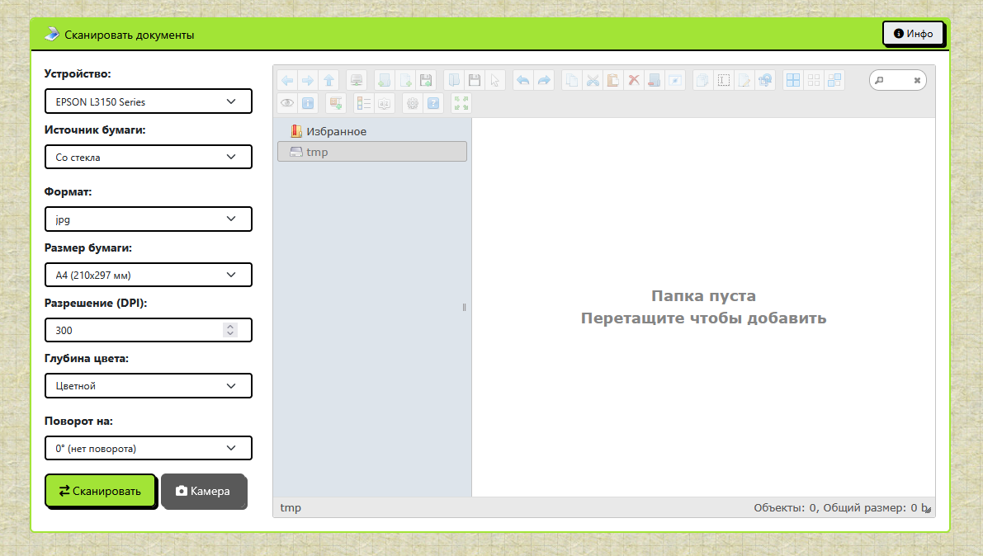The image size is (983, 556).
Task: Toggle the a-z sort icon
Action: point(384,103)
